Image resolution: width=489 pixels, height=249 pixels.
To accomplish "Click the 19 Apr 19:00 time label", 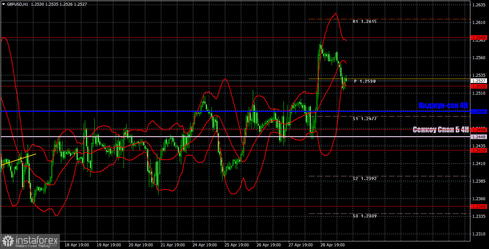I will [109, 245].
